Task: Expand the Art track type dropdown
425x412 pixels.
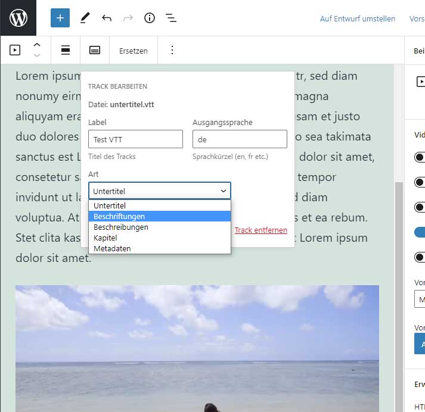Action: point(159,191)
